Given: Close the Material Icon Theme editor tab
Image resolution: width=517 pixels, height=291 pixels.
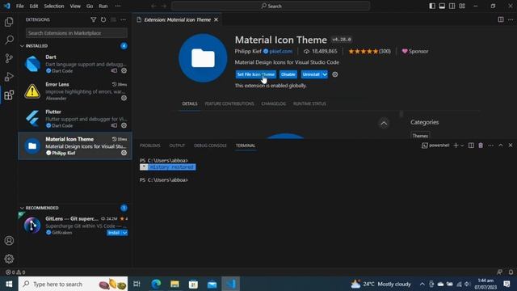Looking at the screenshot, I should (216, 19).
